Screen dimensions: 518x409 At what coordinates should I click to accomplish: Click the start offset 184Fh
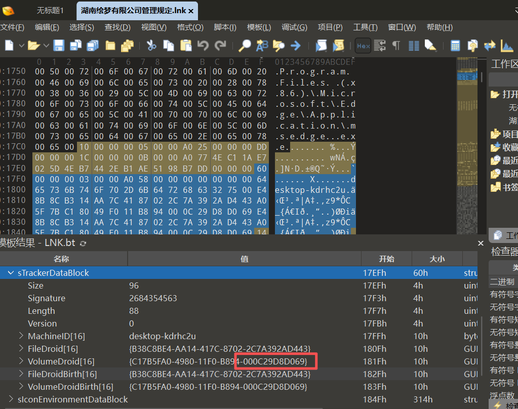coord(375,399)
